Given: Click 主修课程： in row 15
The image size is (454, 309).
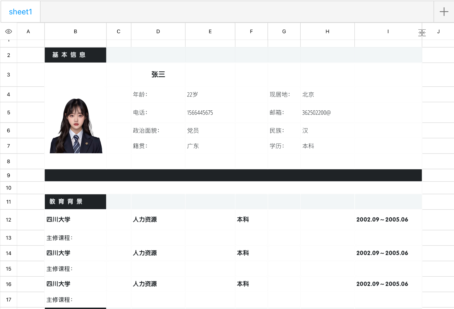Looking at the screenshot, I should point(60,269).
